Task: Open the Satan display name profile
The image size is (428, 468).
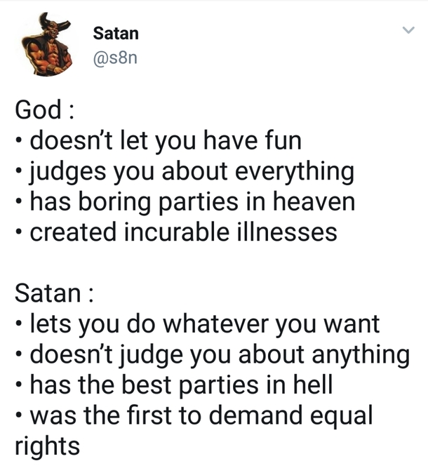Action: pos(116,33)
